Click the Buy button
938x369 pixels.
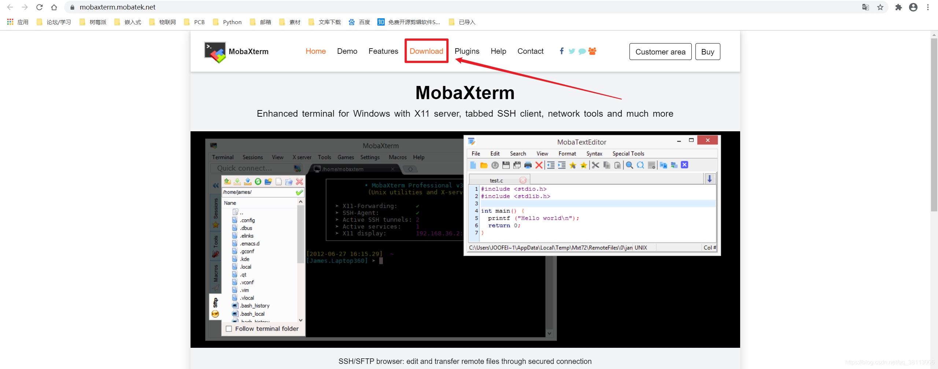708,52
